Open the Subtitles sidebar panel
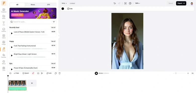This screenshot has height=93, width=196. tap(4, 30)
